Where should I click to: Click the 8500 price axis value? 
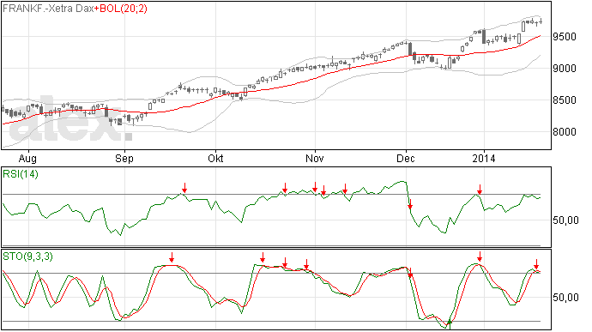click(565, 100)
